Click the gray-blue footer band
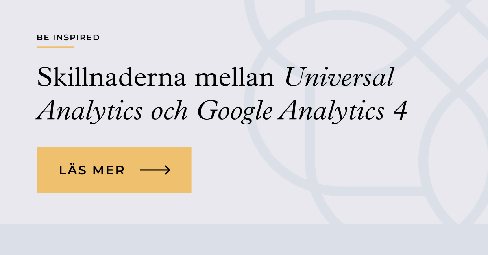Screen dimensions: 488x255 tap(244, 239)
